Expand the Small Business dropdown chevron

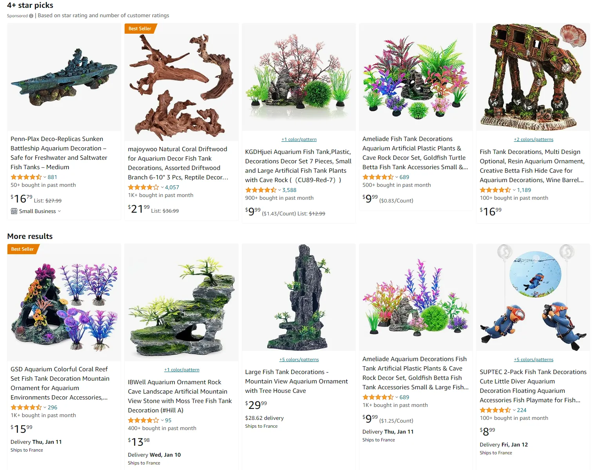tap(60, 211)
